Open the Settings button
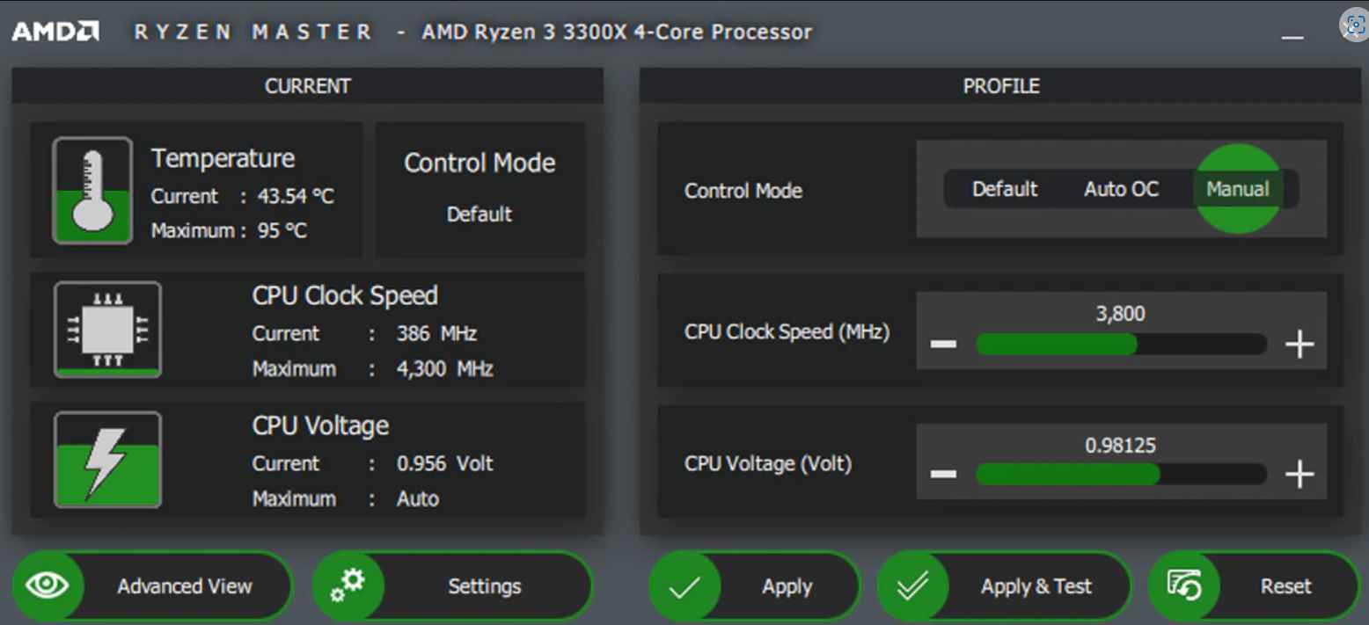Viewport: 1369px width, 625px height. (x=484, y=586)
